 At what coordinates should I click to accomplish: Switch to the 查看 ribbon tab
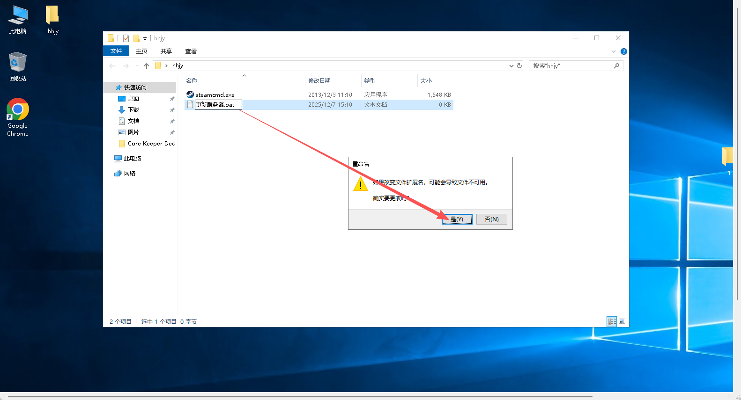coord(191,51)
